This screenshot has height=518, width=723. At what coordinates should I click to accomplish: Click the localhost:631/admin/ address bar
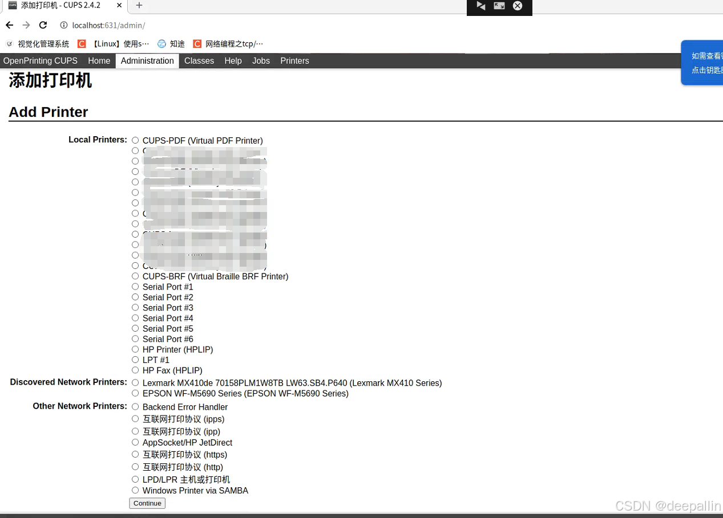point(108,25)
